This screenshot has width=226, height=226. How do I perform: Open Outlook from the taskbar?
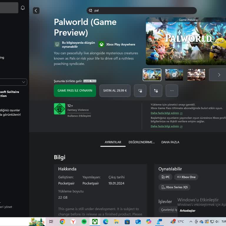(x=138, y=222)
